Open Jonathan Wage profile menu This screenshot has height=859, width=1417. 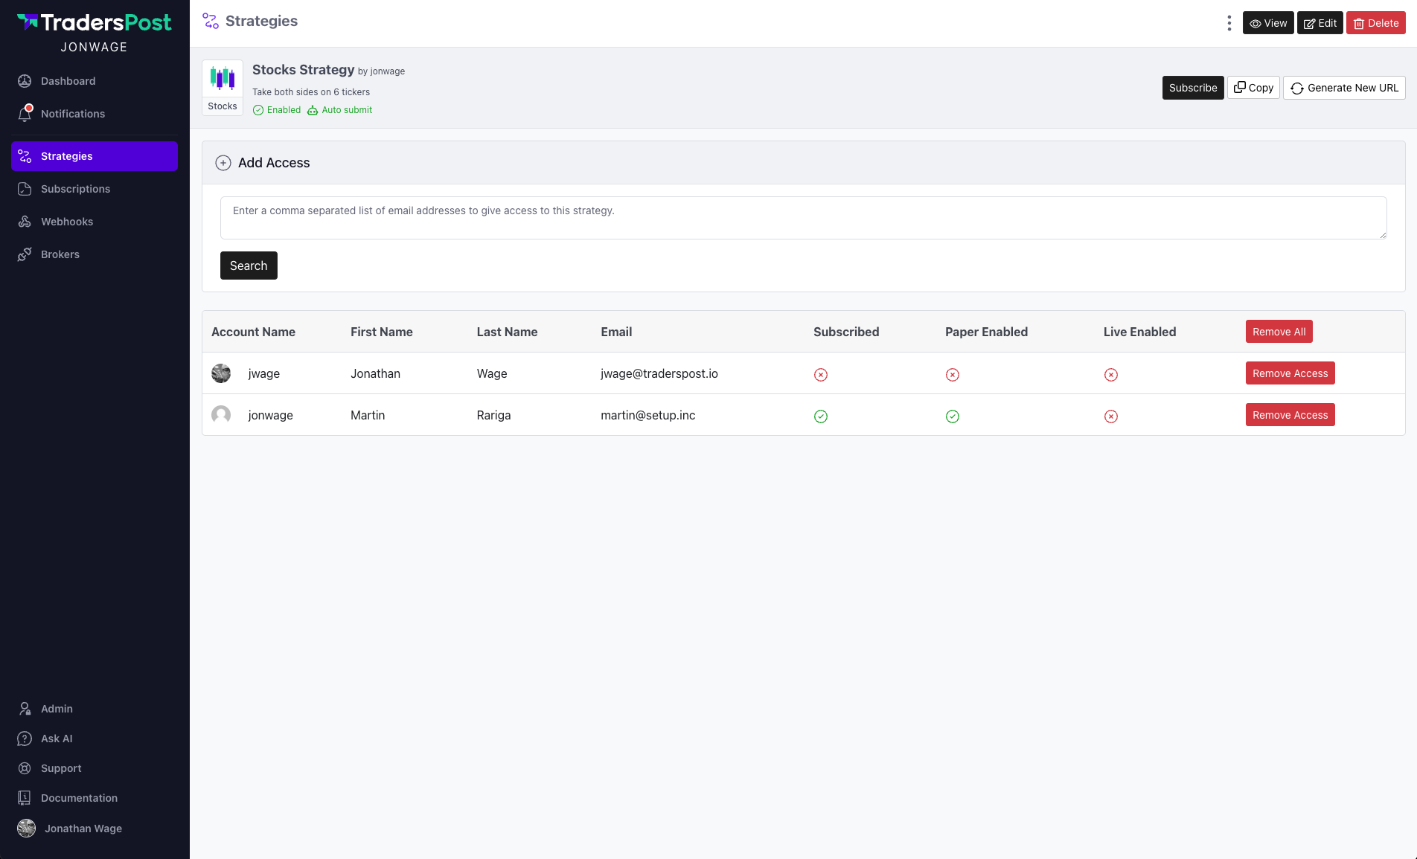[x=95, y=829]
